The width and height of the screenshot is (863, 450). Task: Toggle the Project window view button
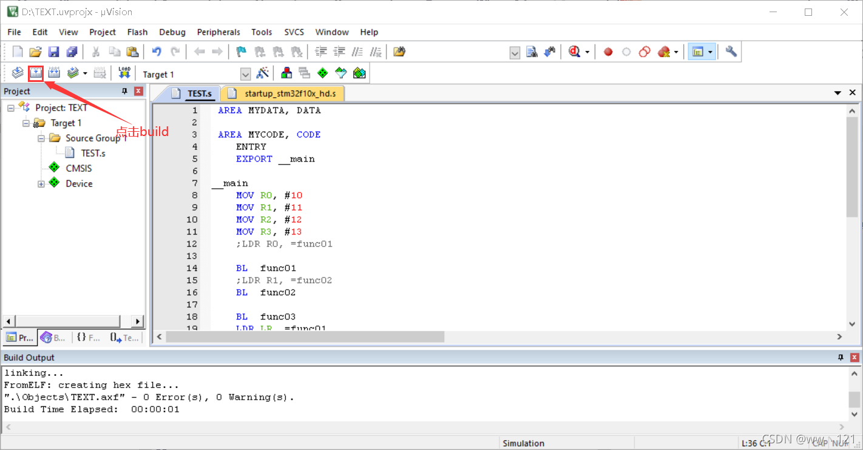click(x=698, y=52)
